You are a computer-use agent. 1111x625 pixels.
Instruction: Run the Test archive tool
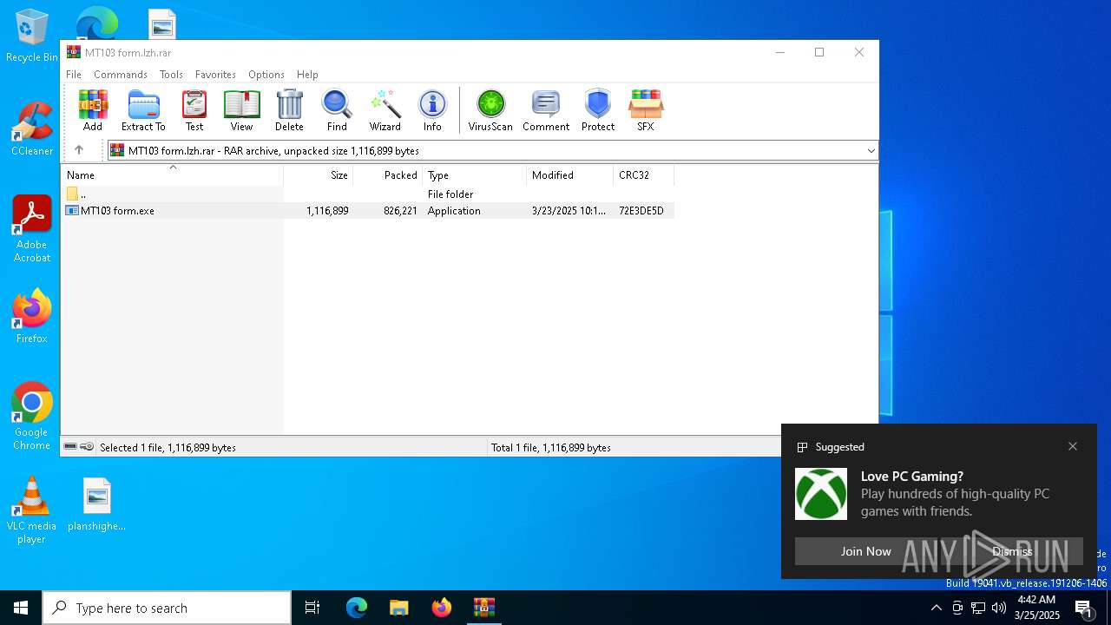pos(194,110)
